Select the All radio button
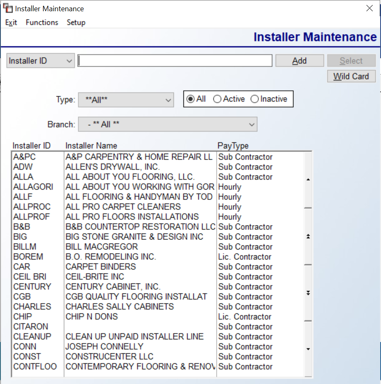 [x=196, y=99]
